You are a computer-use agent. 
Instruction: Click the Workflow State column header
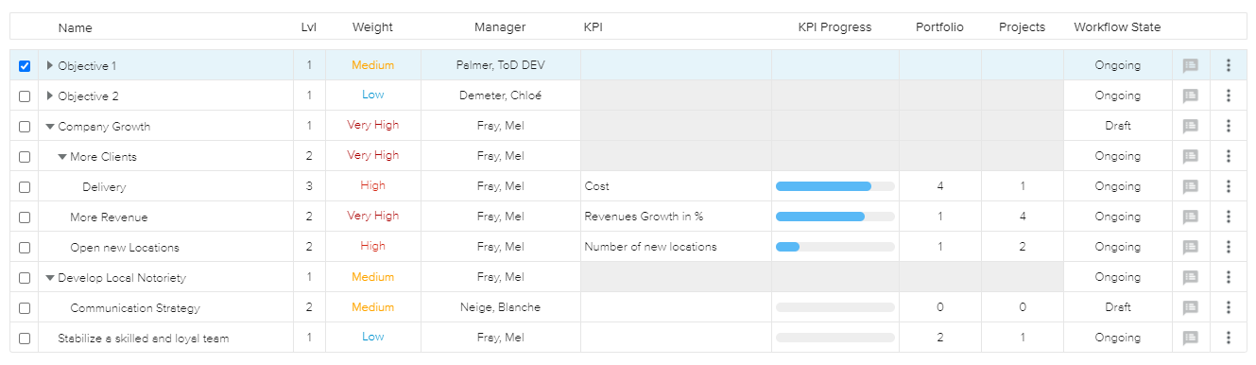click(1117, 27)
